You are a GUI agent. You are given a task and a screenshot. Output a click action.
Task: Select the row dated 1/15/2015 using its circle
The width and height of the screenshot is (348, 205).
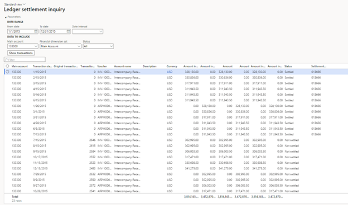tap(7, 72)
